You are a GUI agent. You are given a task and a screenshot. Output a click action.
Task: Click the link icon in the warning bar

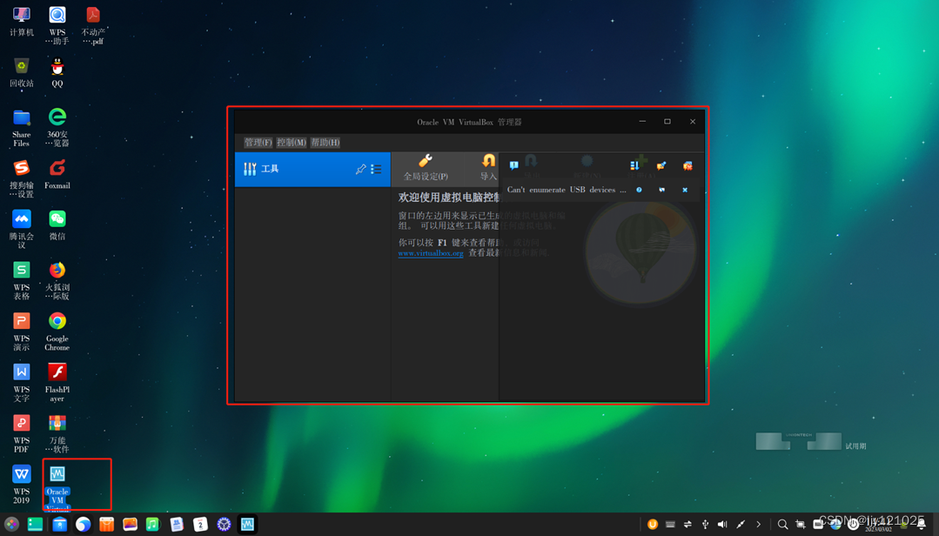(x=662, y=190)
